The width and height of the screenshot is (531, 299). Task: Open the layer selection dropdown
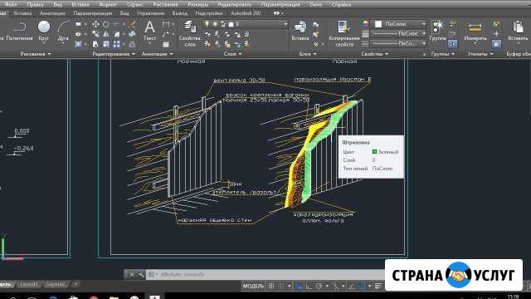pyautogui.click(x=285, y=24)
